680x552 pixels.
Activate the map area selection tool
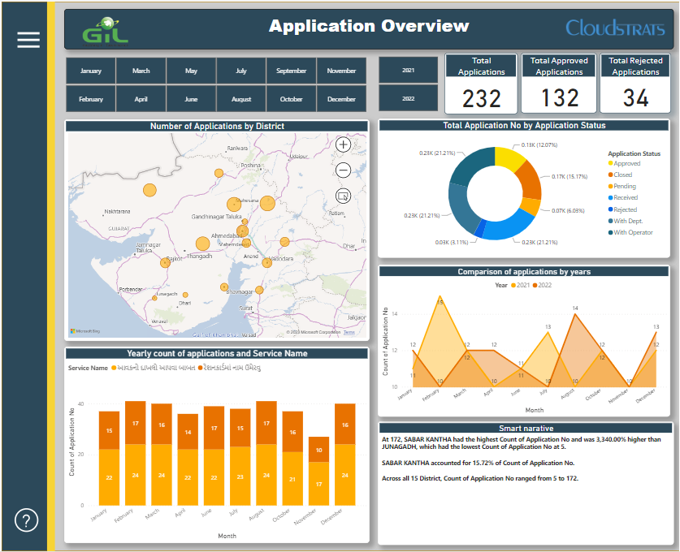click(343, 196)
